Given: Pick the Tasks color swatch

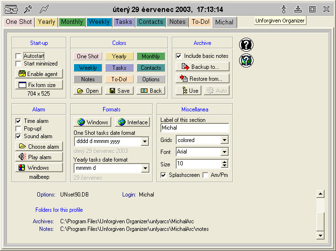Looking at the screenshot, I should coord(119,68).
